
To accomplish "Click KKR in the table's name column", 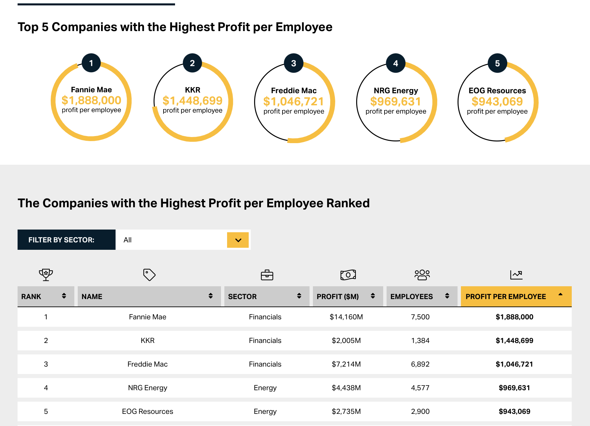I will (148, 341).
